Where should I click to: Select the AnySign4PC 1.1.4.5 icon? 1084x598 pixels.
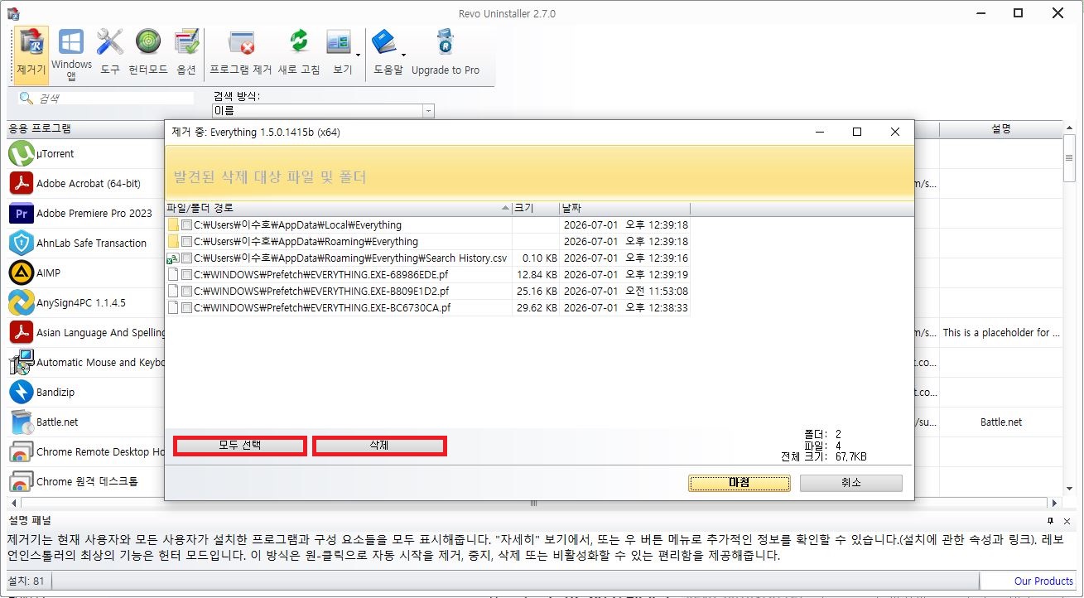click(22, 303)
